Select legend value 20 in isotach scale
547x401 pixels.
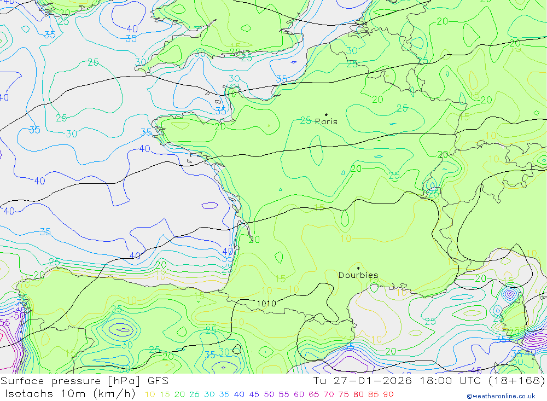tap(179, 394)
